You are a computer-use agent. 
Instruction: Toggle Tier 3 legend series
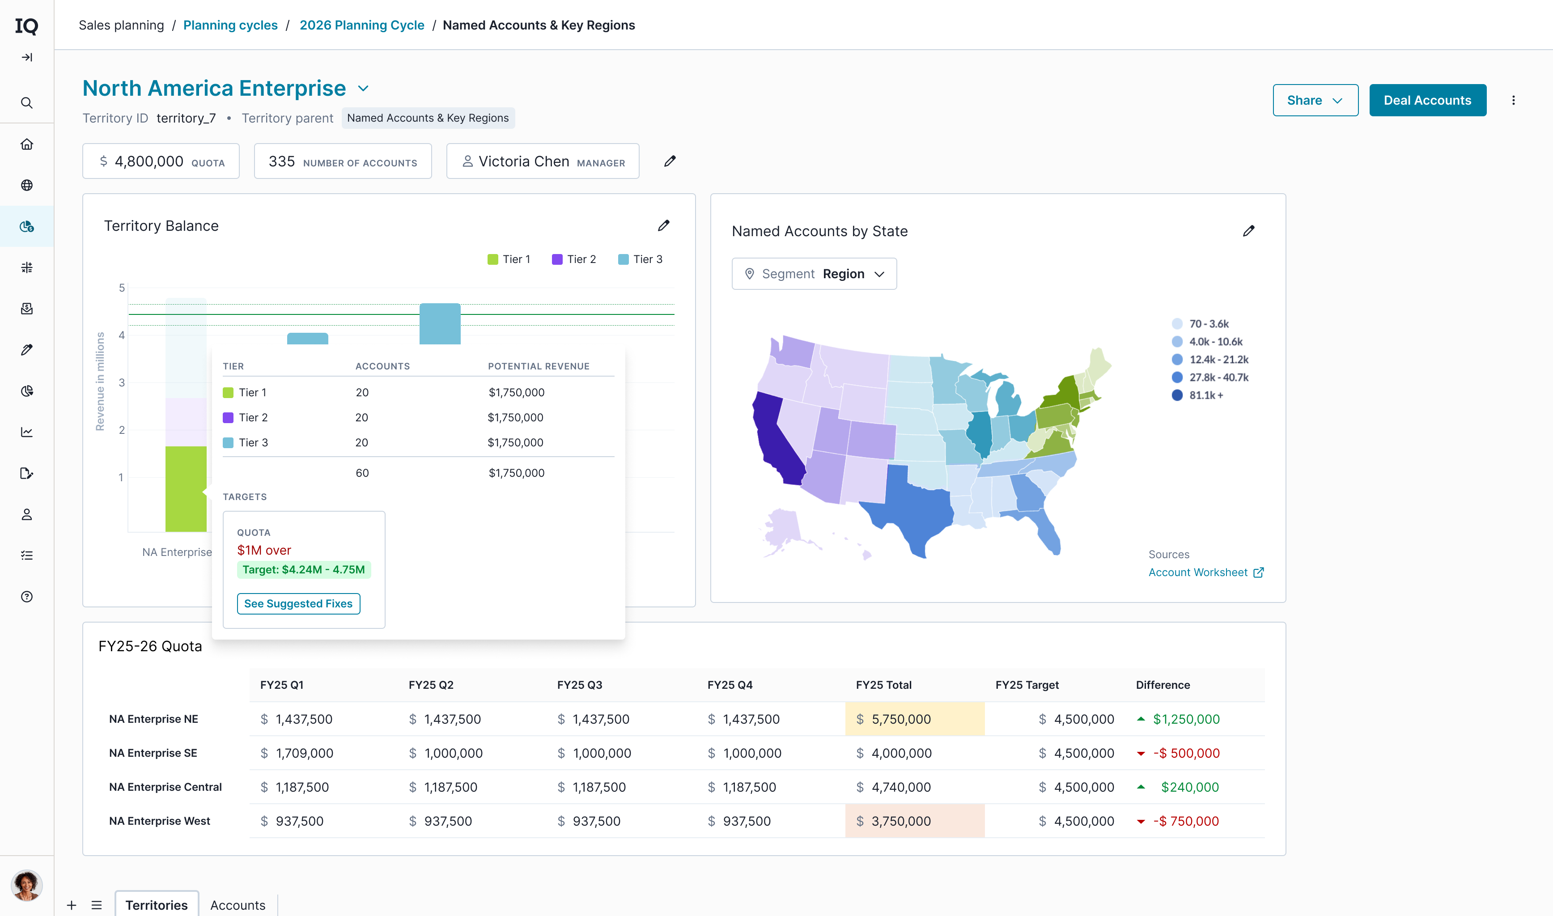pos(640,259)
